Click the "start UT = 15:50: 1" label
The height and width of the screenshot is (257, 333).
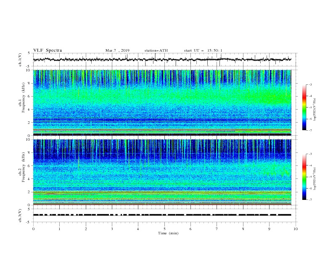(203, 50)
